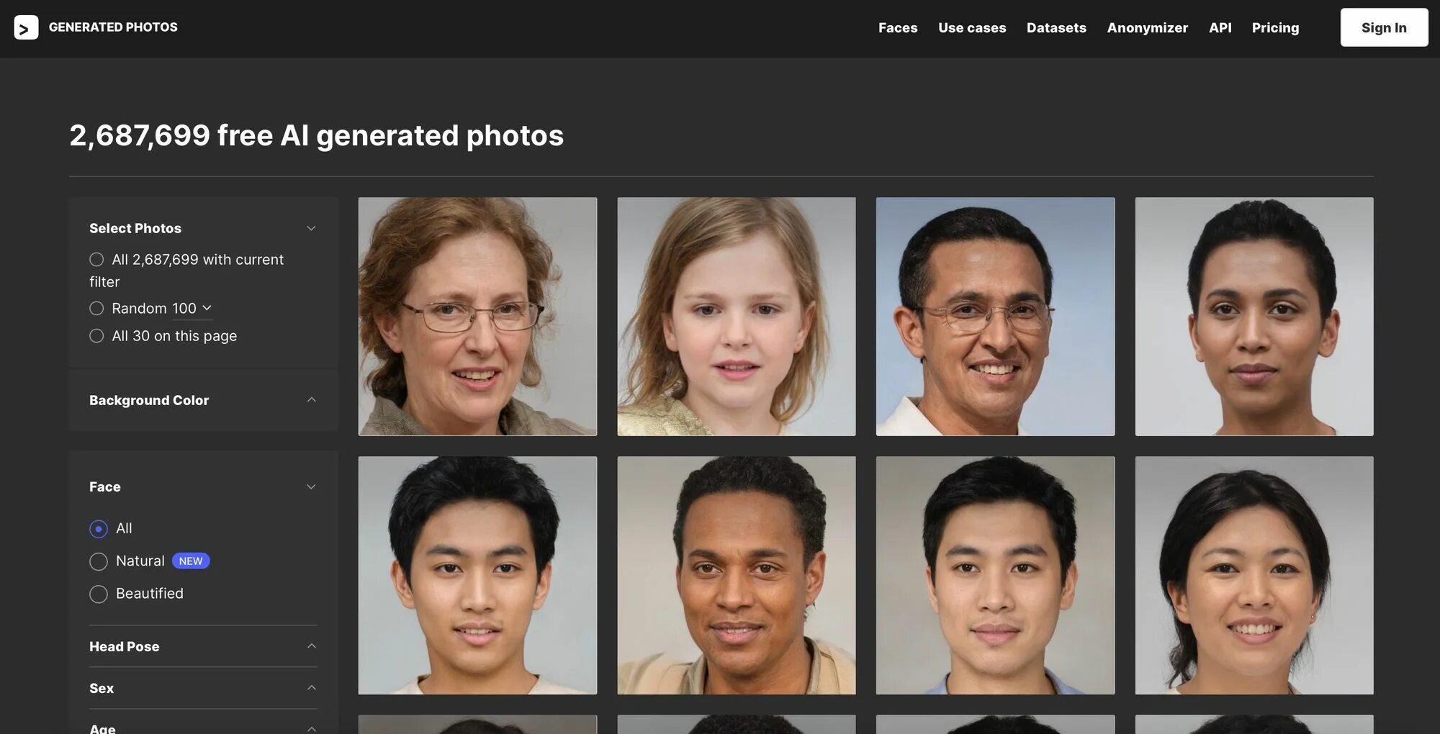Open the Anonymizer page
This screenshot has height=734, width=1440.
1148,28
